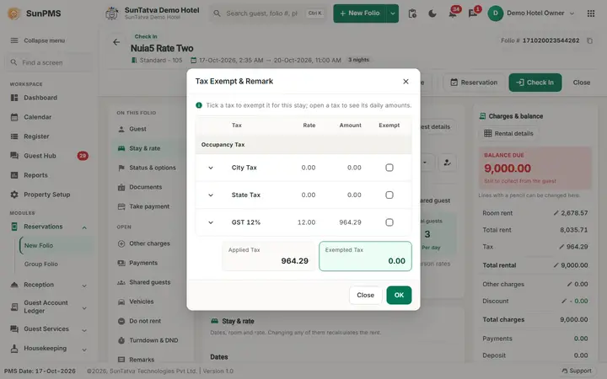Open Reports in sidebar

35,175
